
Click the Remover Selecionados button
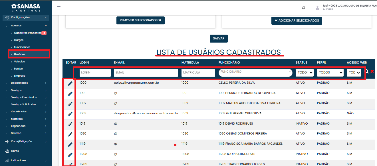coord(140,20)
